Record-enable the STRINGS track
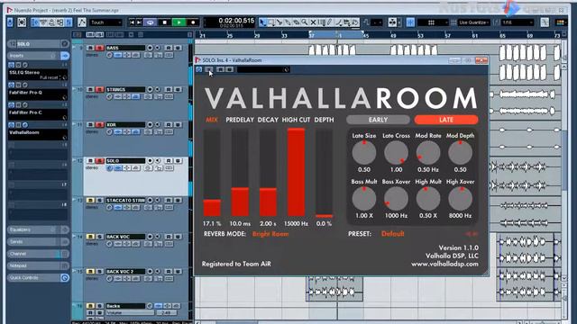The height and width of the screenshot is (324, 577). point(150,90)
